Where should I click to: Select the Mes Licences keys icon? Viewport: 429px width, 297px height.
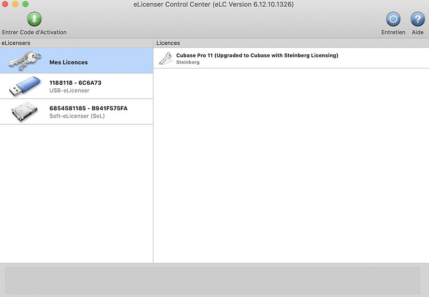click(25, 60)
